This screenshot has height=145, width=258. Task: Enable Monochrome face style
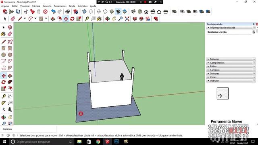click(125, 12)
